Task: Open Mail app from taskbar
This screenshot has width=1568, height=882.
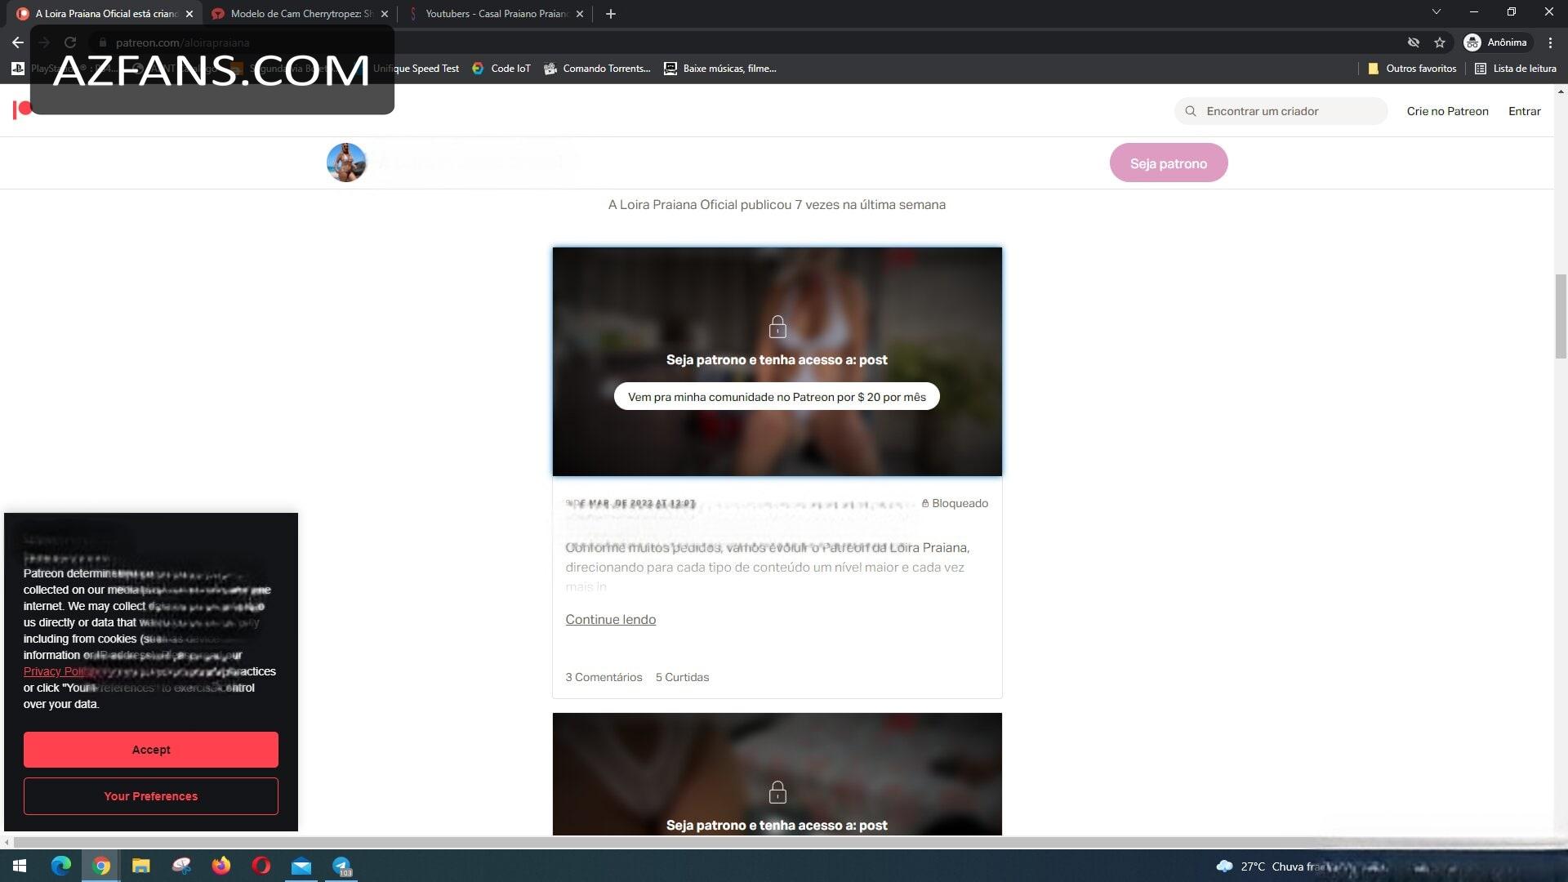Action: click(x=301, y=866)
